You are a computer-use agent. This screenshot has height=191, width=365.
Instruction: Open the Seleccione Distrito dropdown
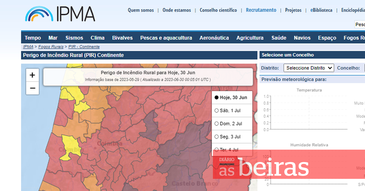[309, 68]
